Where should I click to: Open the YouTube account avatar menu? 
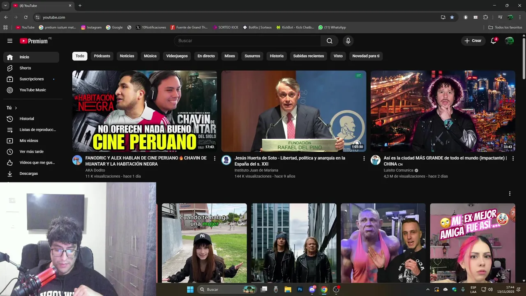click(x=509, y=41)
